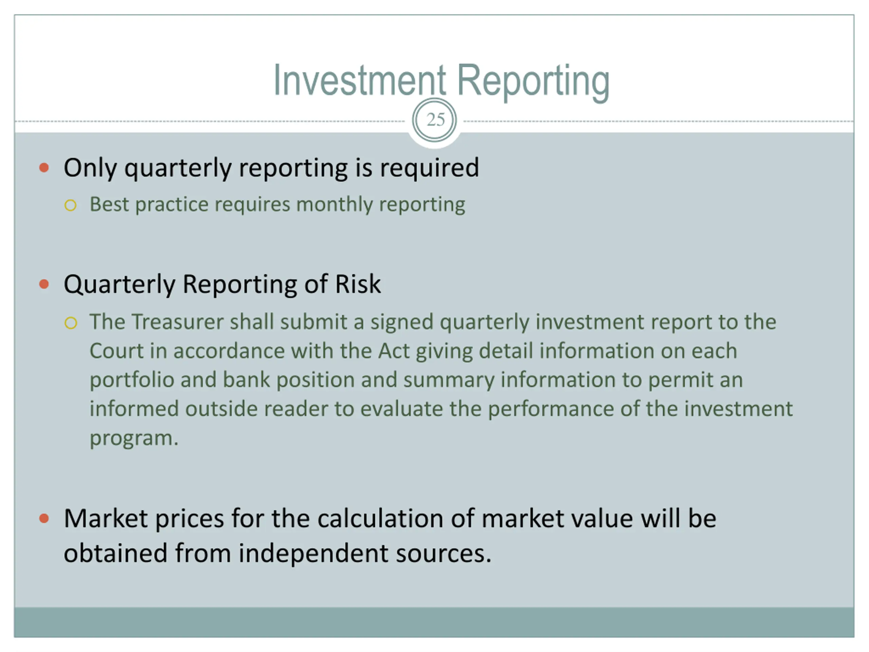Click the word 'Reporting' in the title

533,80
